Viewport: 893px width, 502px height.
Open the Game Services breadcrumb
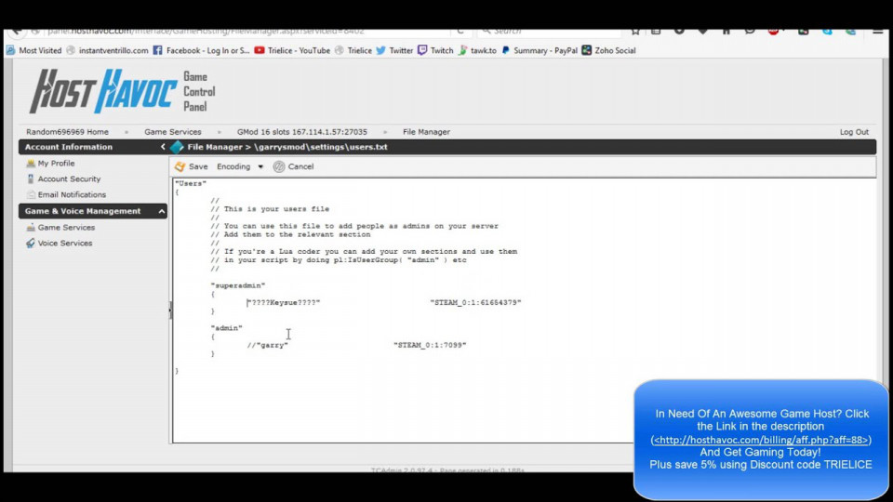tap(173, 131)
